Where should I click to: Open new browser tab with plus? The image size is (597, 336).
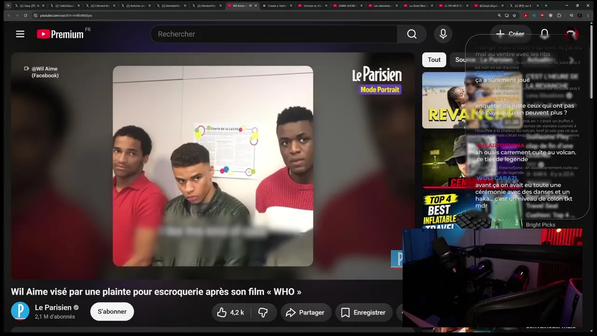pyautogui.click(x=546, y=6)
